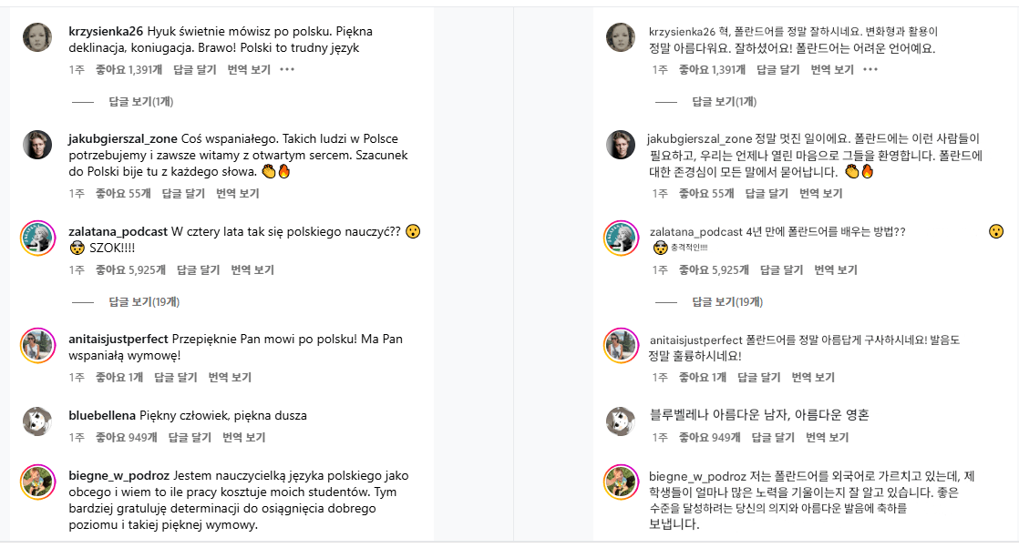Click '번역 보기' under anitaisjustperfect's Korean comment

click(x=813, y=377)
